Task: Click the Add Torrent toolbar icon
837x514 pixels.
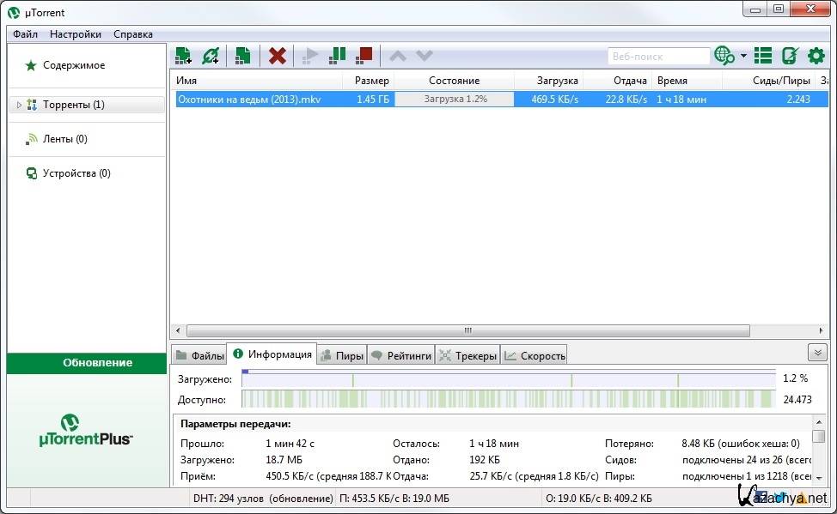Action: click(x=183, y=56)
